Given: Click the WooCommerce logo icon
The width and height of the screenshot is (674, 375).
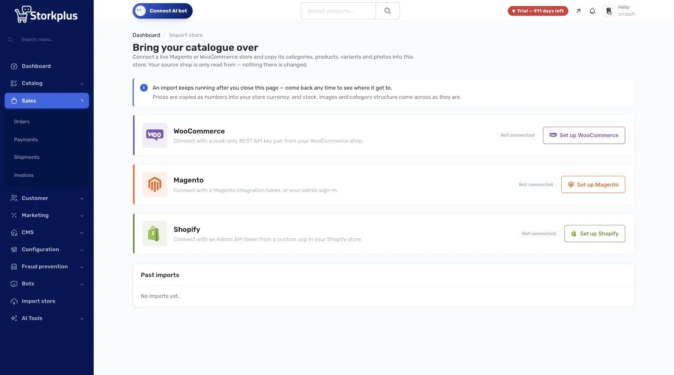Looking at the screenshot, I should pyautogui.click(x=155, y=135).
